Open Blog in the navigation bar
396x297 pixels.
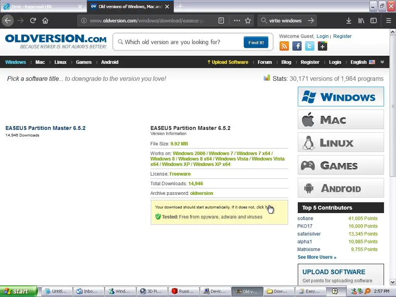(286, 62)
